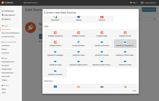Open the My Funnel Account dropdown
159x101 pixels.
click(x=31, y=3)
